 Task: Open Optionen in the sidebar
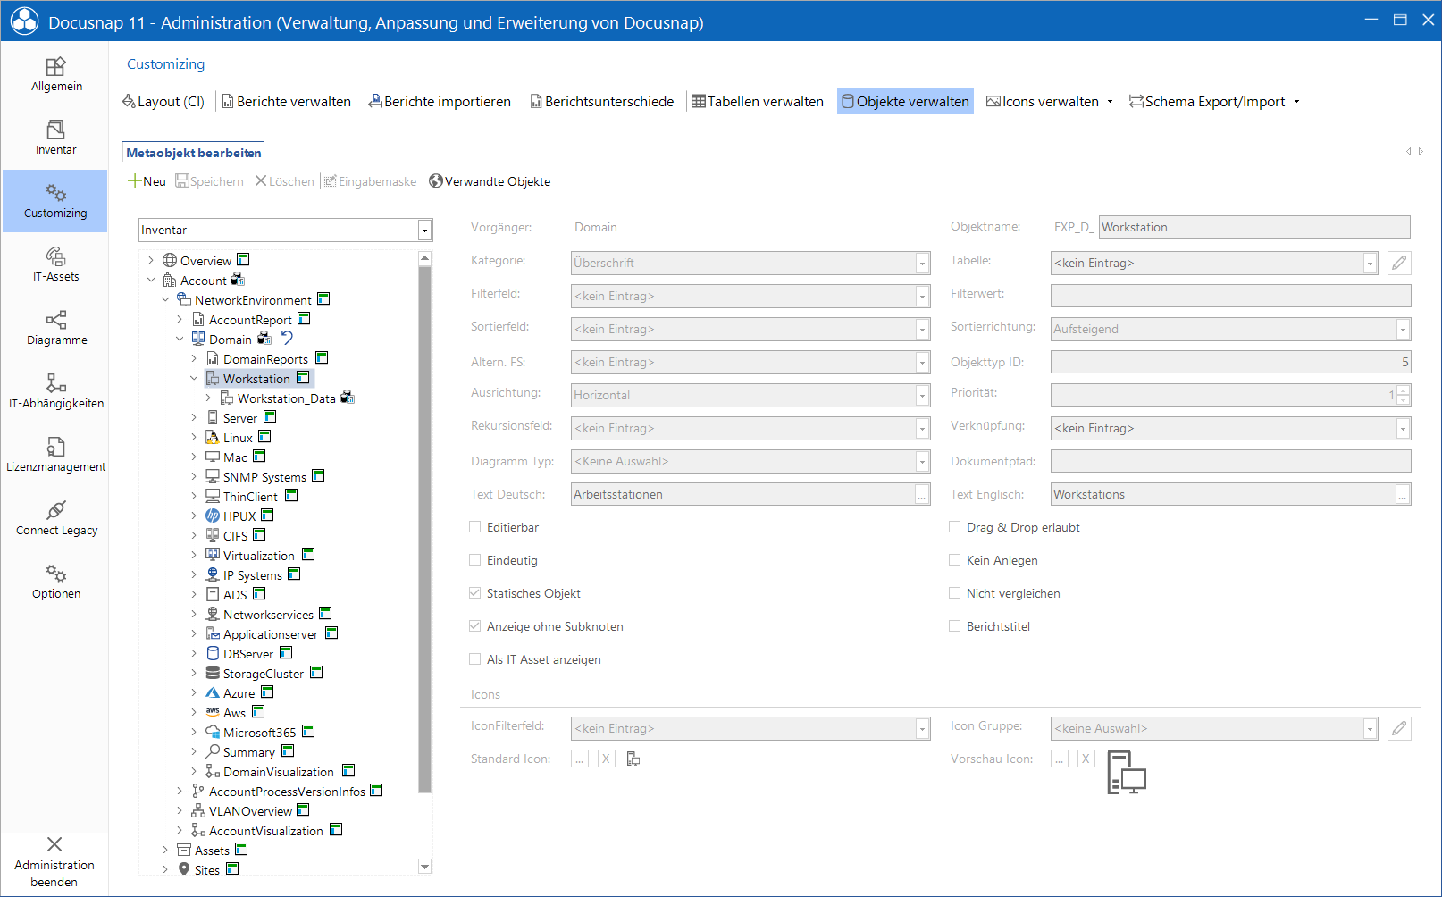(x=55, y=583)
